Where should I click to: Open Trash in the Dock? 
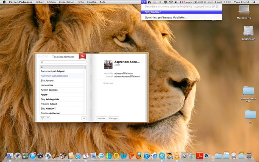[x=249, y=156]
